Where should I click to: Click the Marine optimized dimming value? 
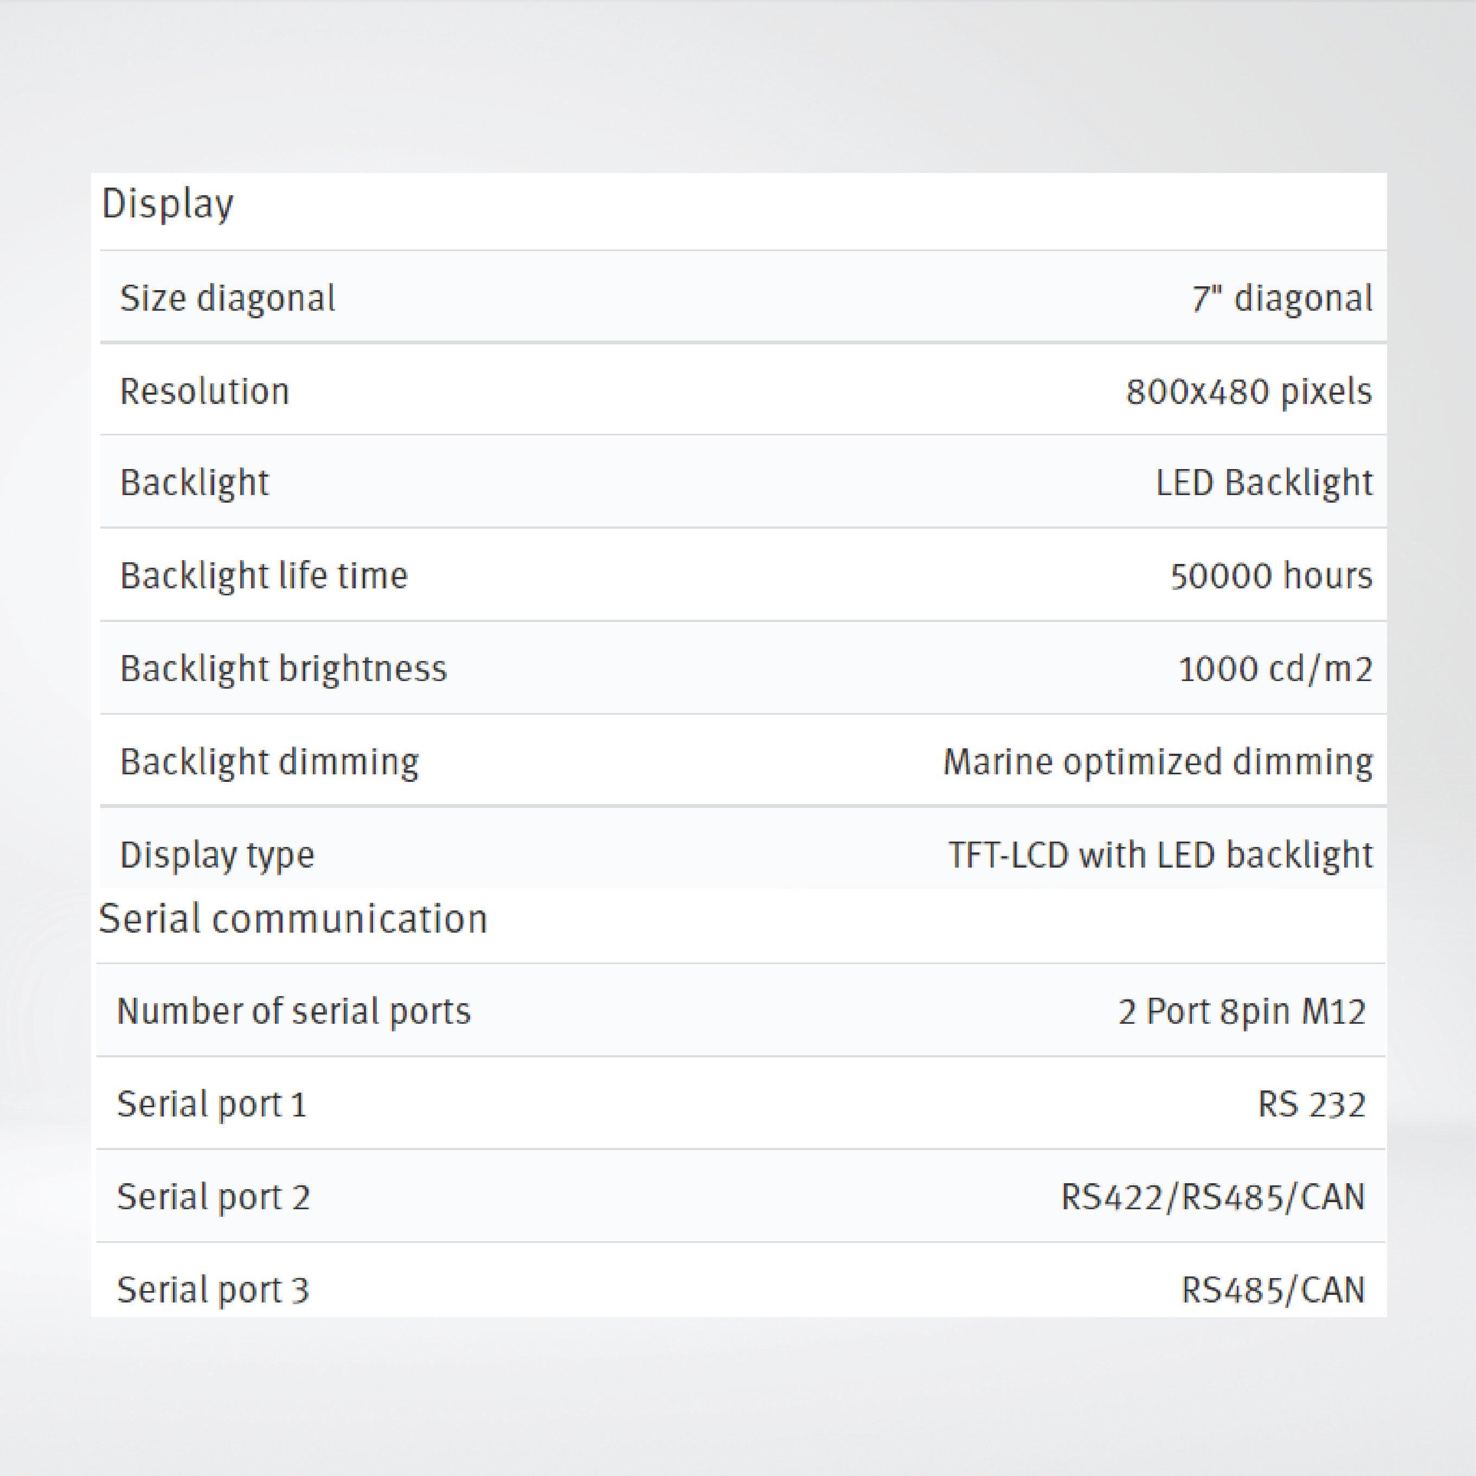click(1157, 762)
